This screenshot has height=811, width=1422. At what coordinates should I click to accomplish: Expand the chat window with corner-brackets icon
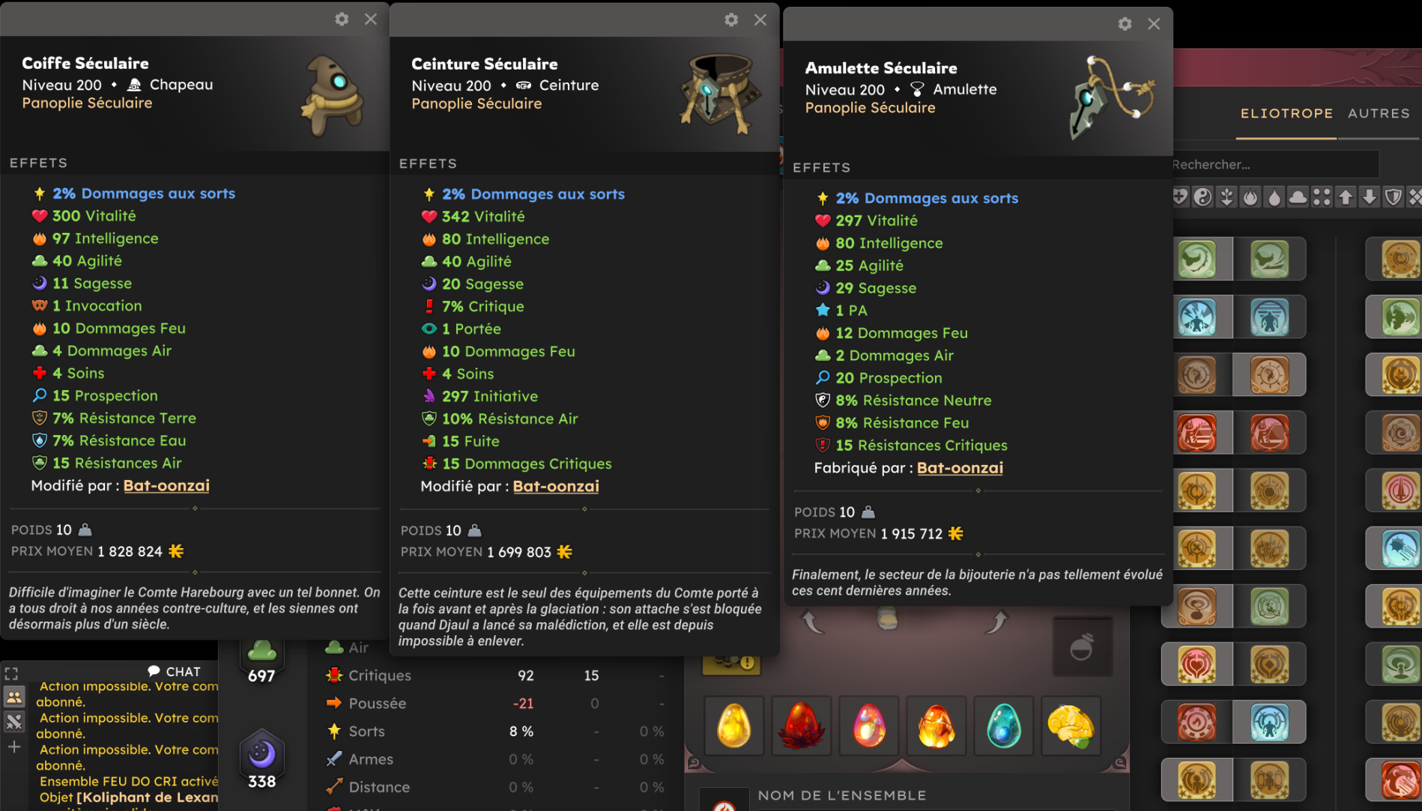point(11,673)
